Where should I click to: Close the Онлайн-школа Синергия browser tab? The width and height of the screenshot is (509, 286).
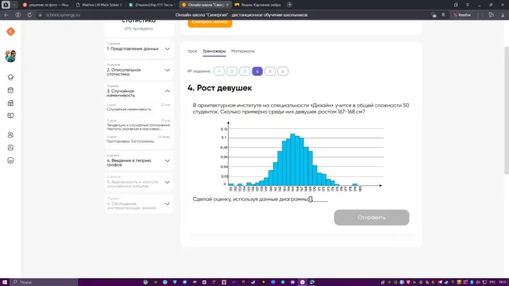click(x=227, y=5)
